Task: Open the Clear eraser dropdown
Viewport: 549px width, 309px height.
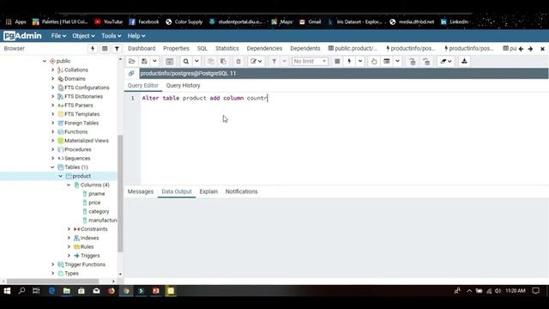Action: tap(446, 61)
